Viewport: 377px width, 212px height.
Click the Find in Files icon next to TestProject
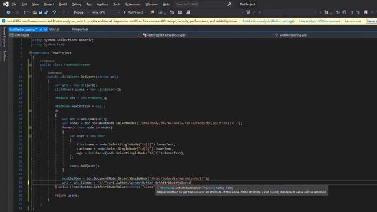(x=152, y=12)
